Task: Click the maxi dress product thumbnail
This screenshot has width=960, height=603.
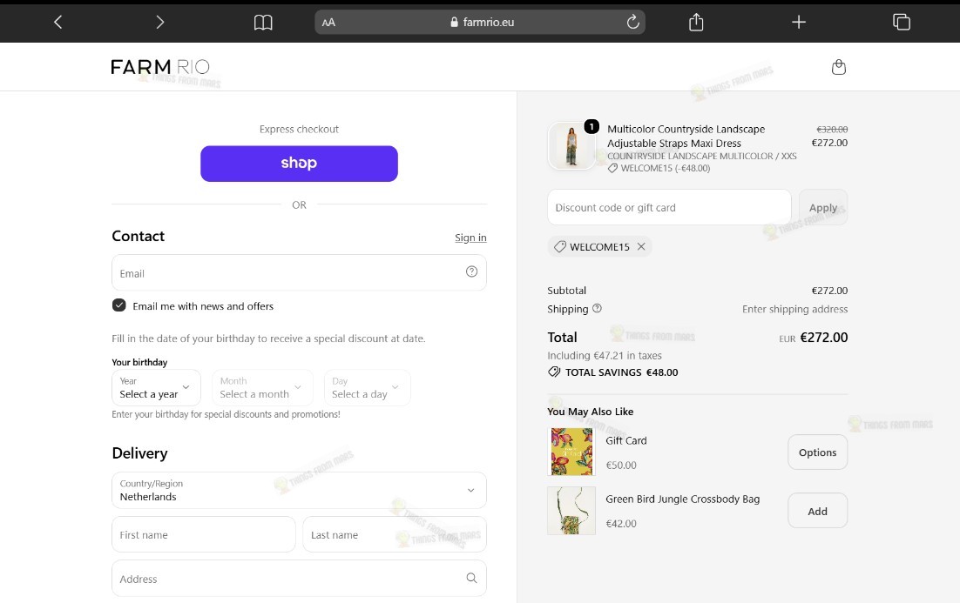Action: pyautogui.click(x=571, y=145)
